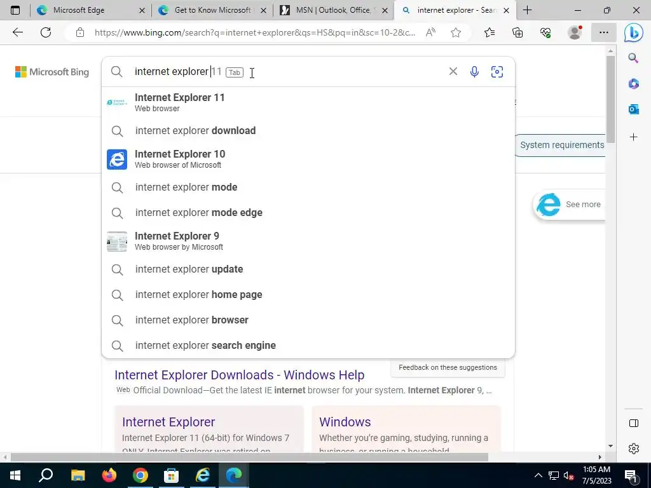Switch to Get to Know Microsoft tab
The width and height of the screenshot is (651, 488).
click(x=212, y=10)
